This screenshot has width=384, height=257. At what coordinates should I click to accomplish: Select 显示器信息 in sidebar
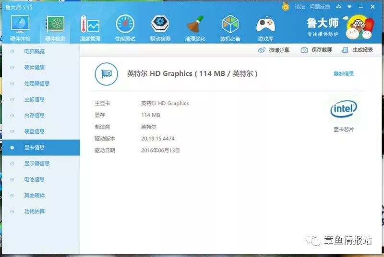41,164
